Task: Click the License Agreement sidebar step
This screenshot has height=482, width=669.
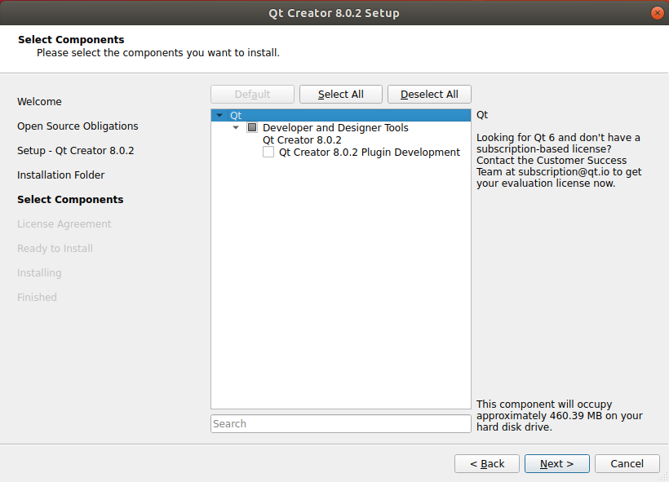Action: point(64,224)
